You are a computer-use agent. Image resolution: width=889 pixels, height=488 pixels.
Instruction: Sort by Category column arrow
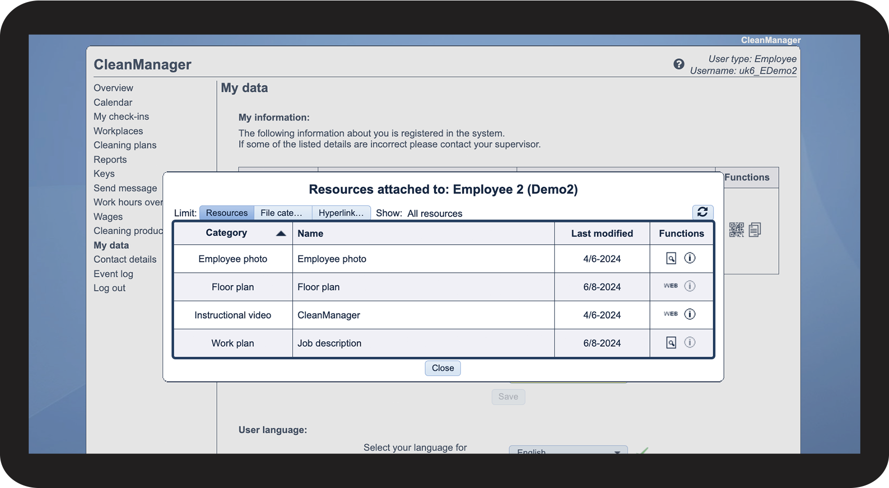coord(281,233)
